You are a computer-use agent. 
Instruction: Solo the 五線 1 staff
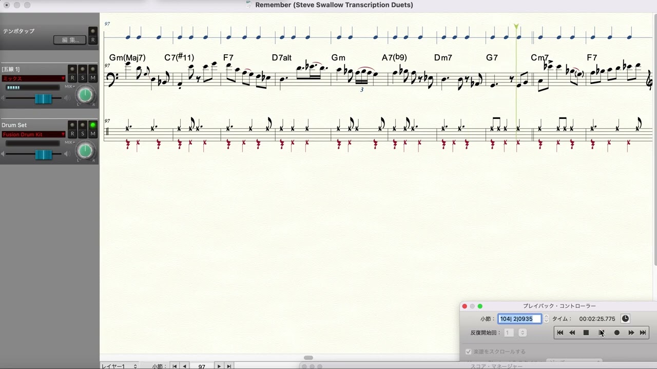(83, 78)
